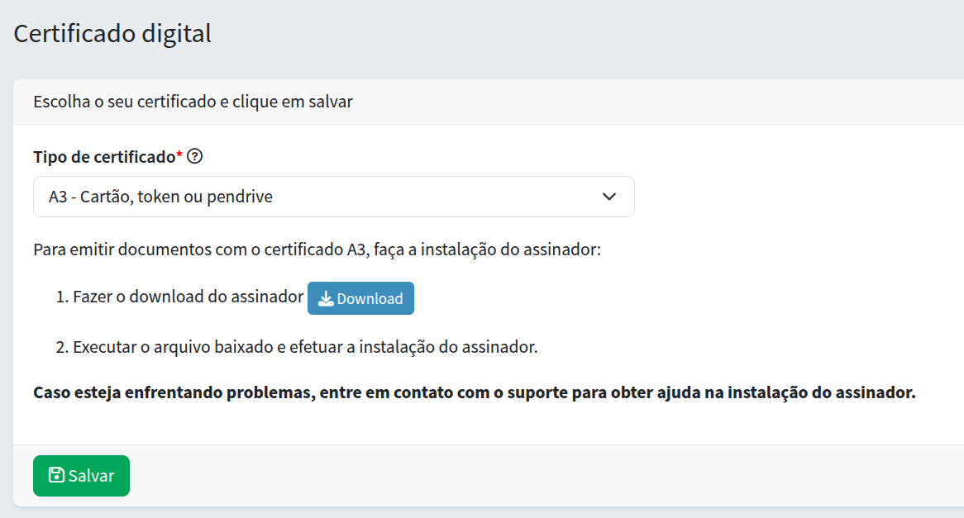Click the "Para emitir documentos" instruction paragraph
The width and height of the screenshot is (964, 518).
[x=317, y=249]
